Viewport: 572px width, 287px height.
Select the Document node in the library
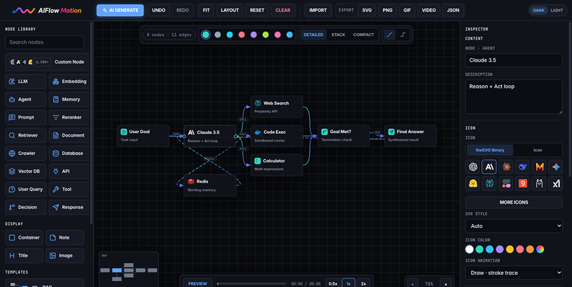[69, 135]
